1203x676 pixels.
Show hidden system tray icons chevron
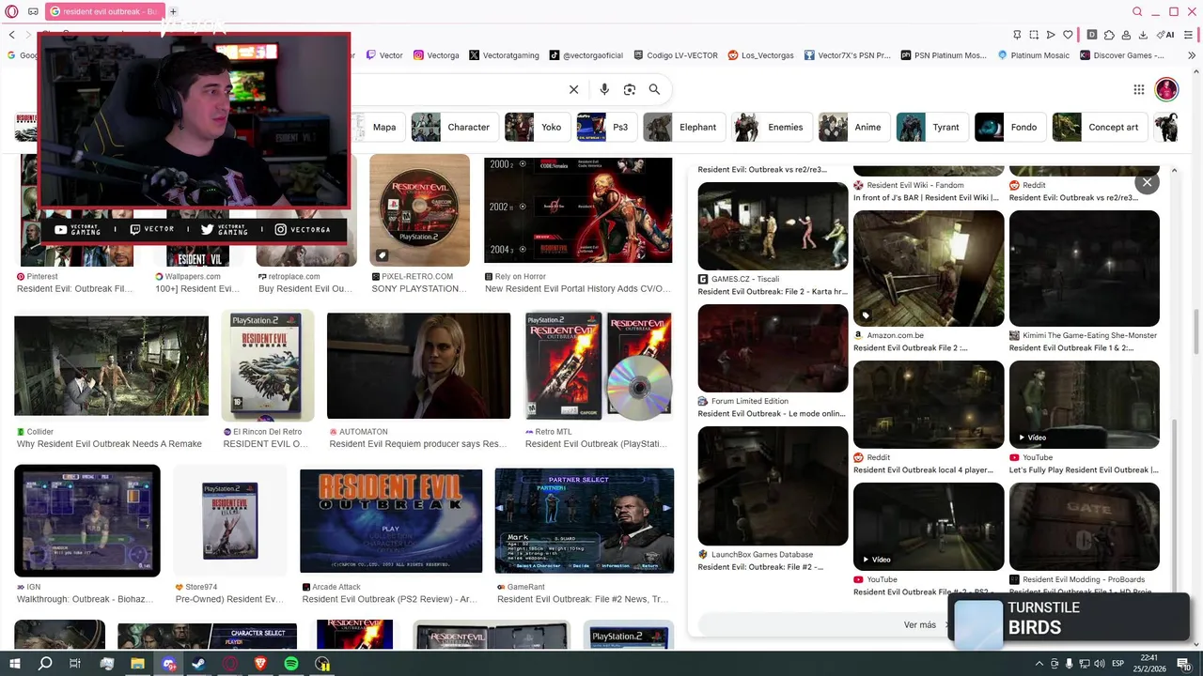[x=1039, y=664]
